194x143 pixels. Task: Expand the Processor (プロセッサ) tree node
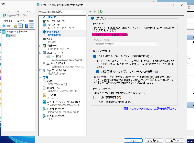click(x=40, y=46)
